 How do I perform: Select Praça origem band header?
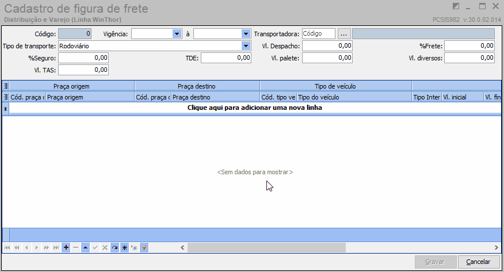(72, 86)
